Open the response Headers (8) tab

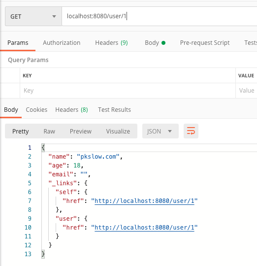pos(71,109)
